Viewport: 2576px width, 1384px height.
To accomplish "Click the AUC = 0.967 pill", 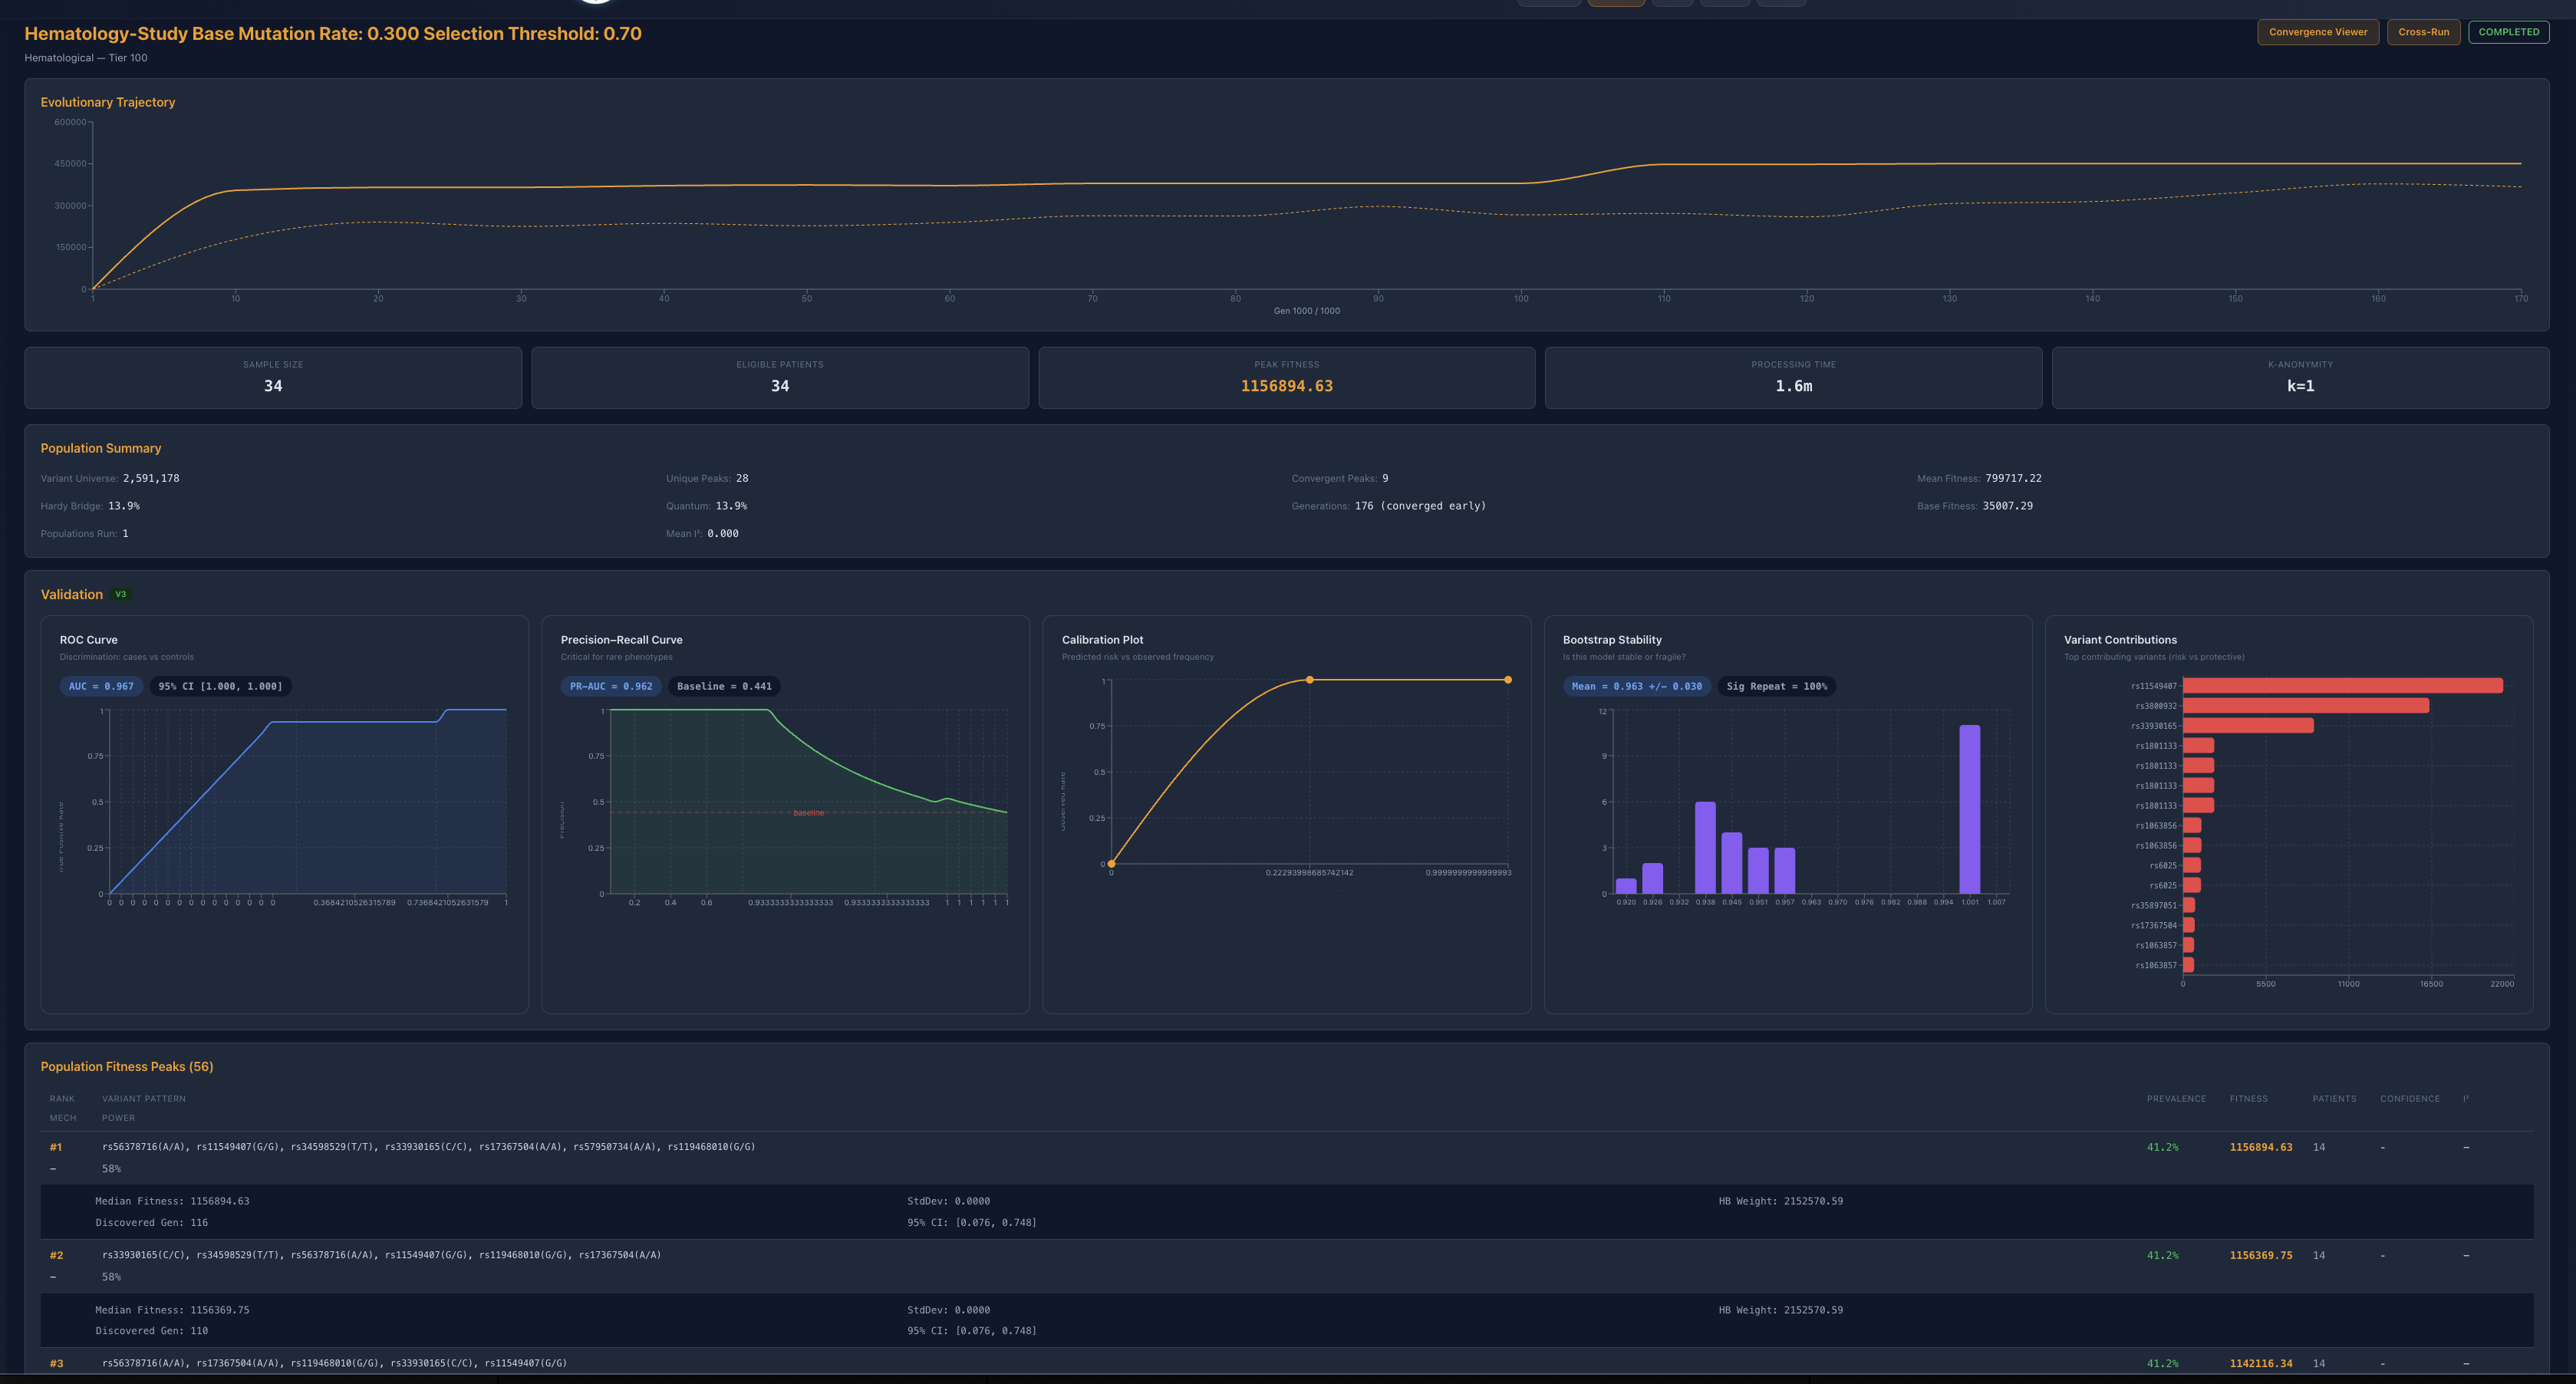I will tap(101, 686).
